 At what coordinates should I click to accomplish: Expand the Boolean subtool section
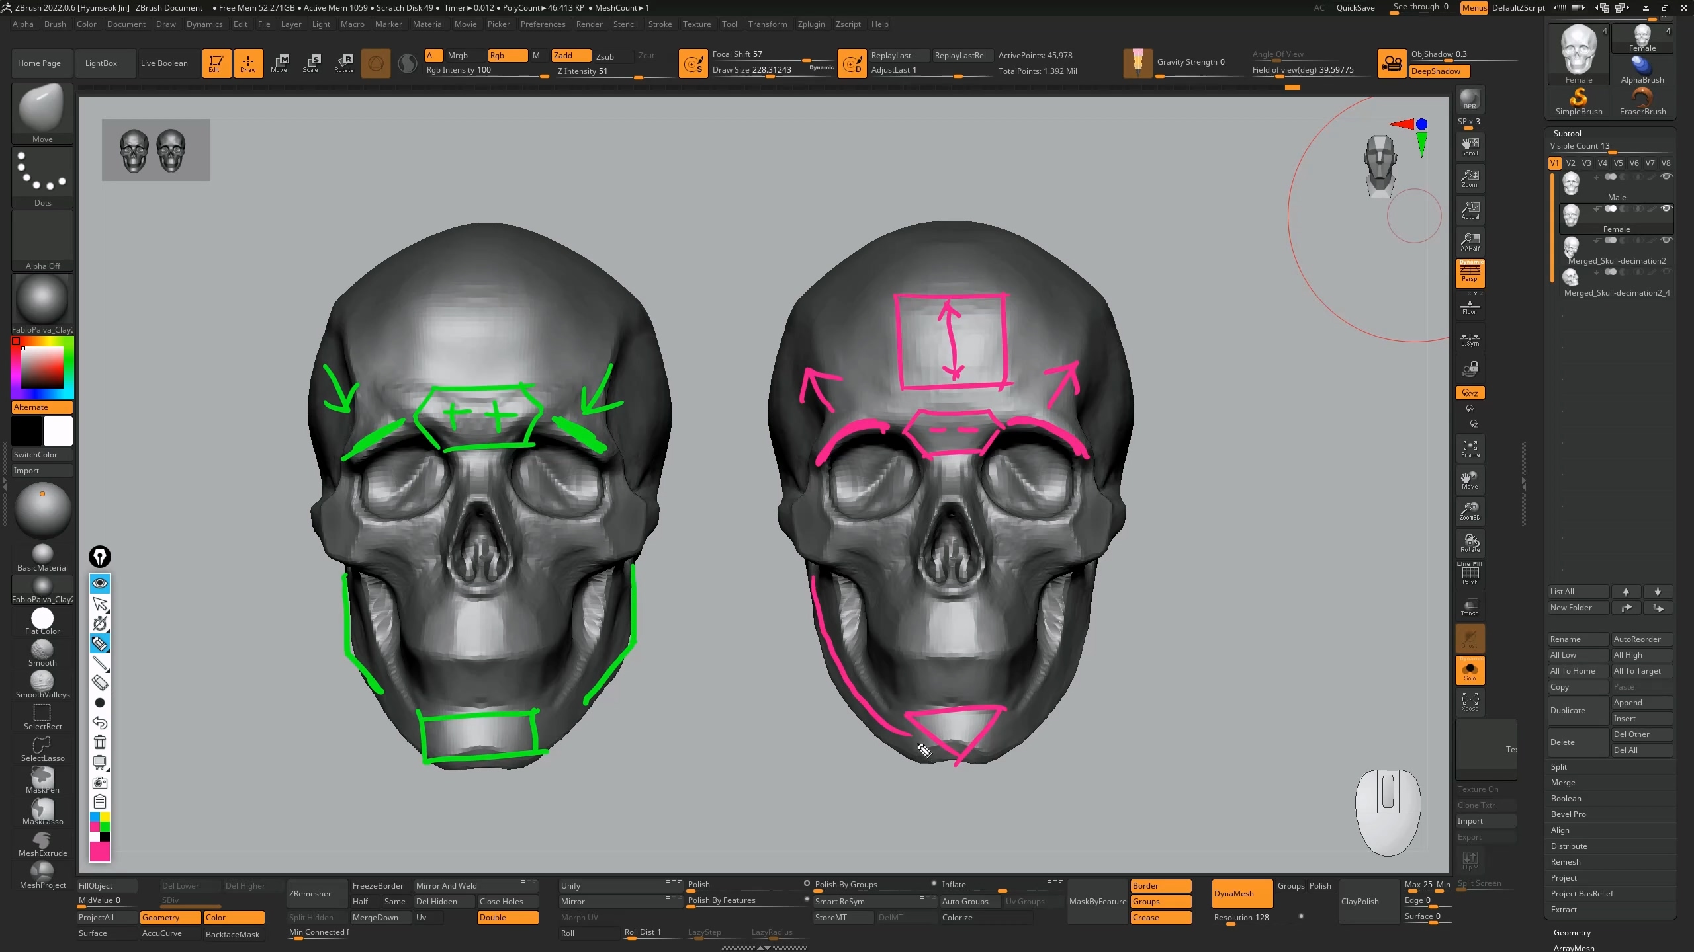1566,799
